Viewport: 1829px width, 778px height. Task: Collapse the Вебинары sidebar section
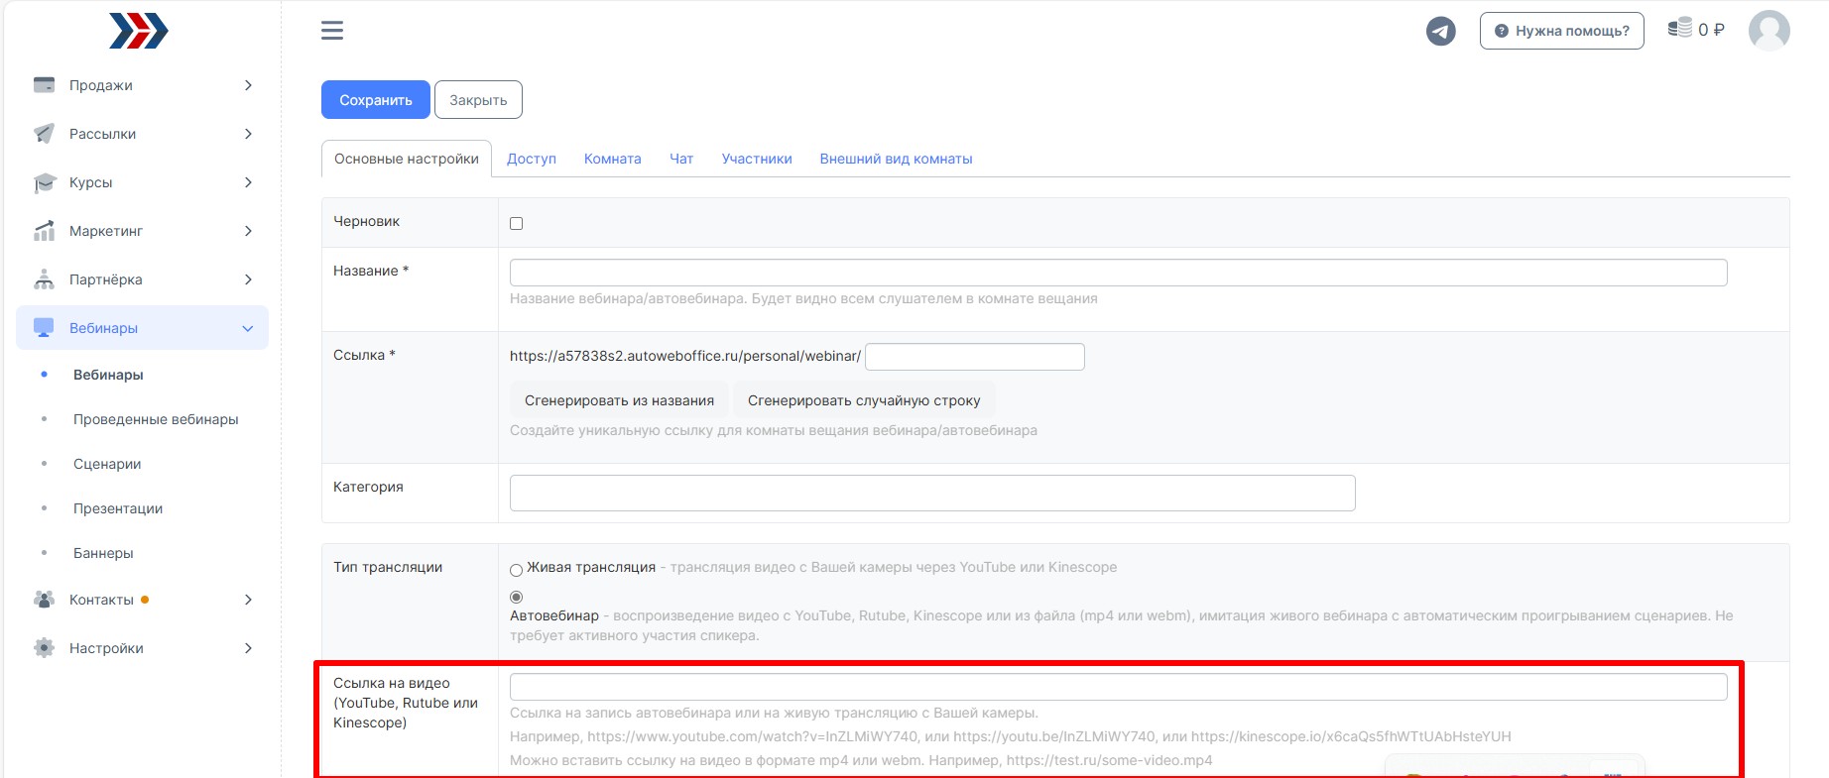[248, 328]
